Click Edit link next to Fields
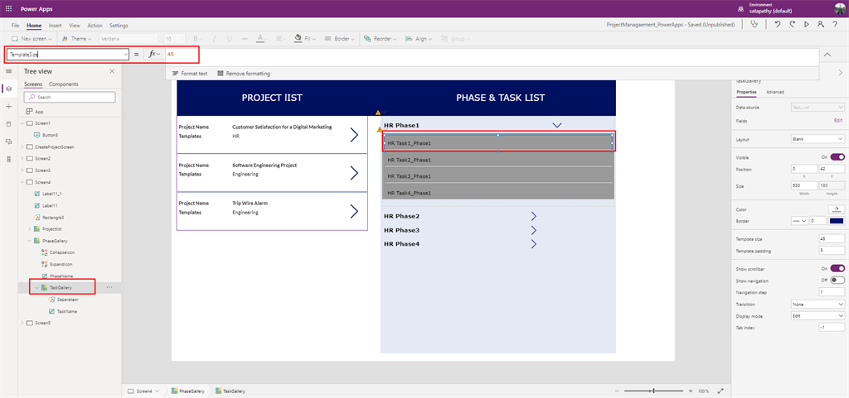 (x=838, y=121)
